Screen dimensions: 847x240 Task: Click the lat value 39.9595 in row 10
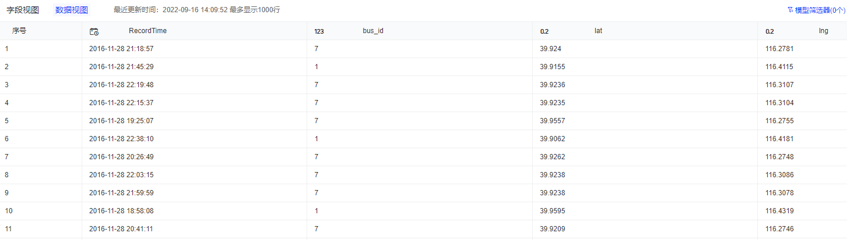click(553, 211)
